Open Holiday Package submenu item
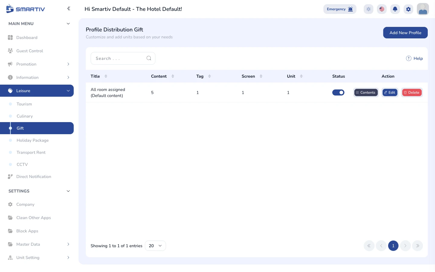The width and height of the screenshot is (435, 272). 37,140
